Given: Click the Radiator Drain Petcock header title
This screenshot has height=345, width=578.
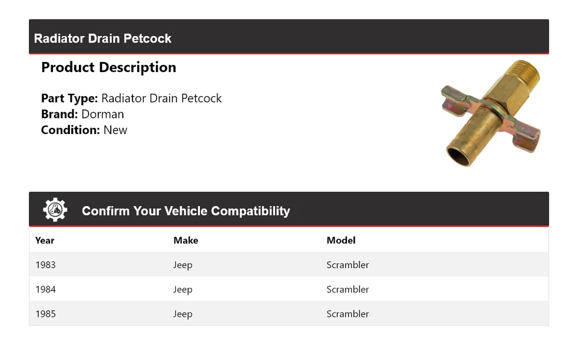Looking at the screenshot, I should pyautogui.click(x=102, y=38).
